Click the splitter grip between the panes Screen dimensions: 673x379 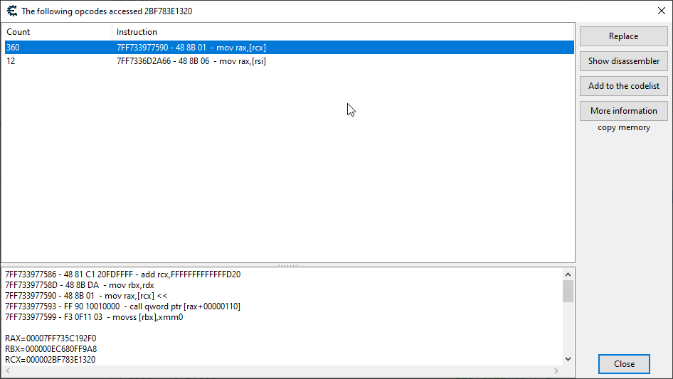[288, 265]
